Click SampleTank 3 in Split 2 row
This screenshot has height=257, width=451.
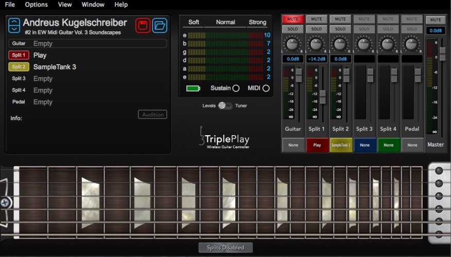click(55, 67)
